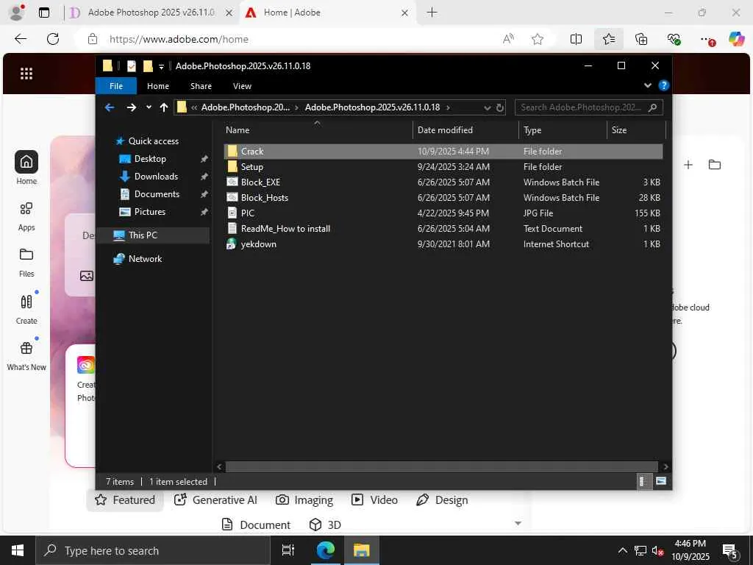Open the Share ribbon tab
This screenshot has width=753, height=565.
(x=201, y=86)
